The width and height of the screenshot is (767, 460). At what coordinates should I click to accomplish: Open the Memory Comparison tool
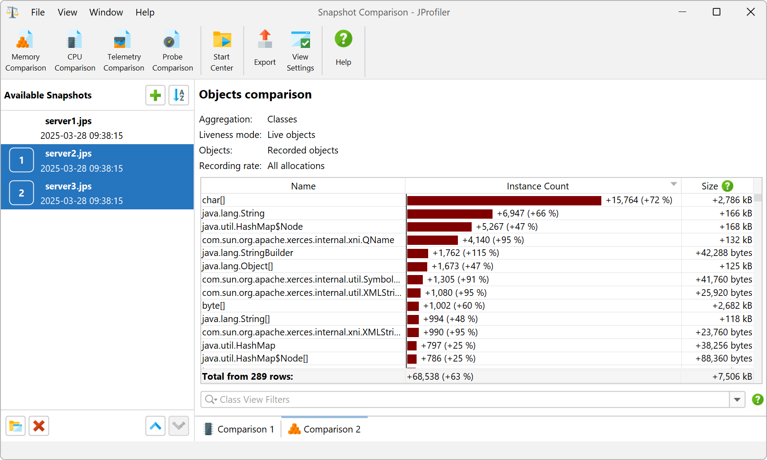(26, 51)
